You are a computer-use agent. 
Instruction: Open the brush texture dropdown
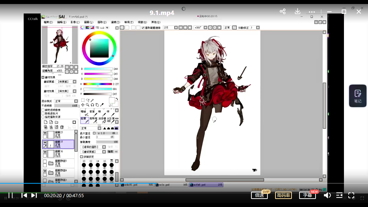pos(104,152)
